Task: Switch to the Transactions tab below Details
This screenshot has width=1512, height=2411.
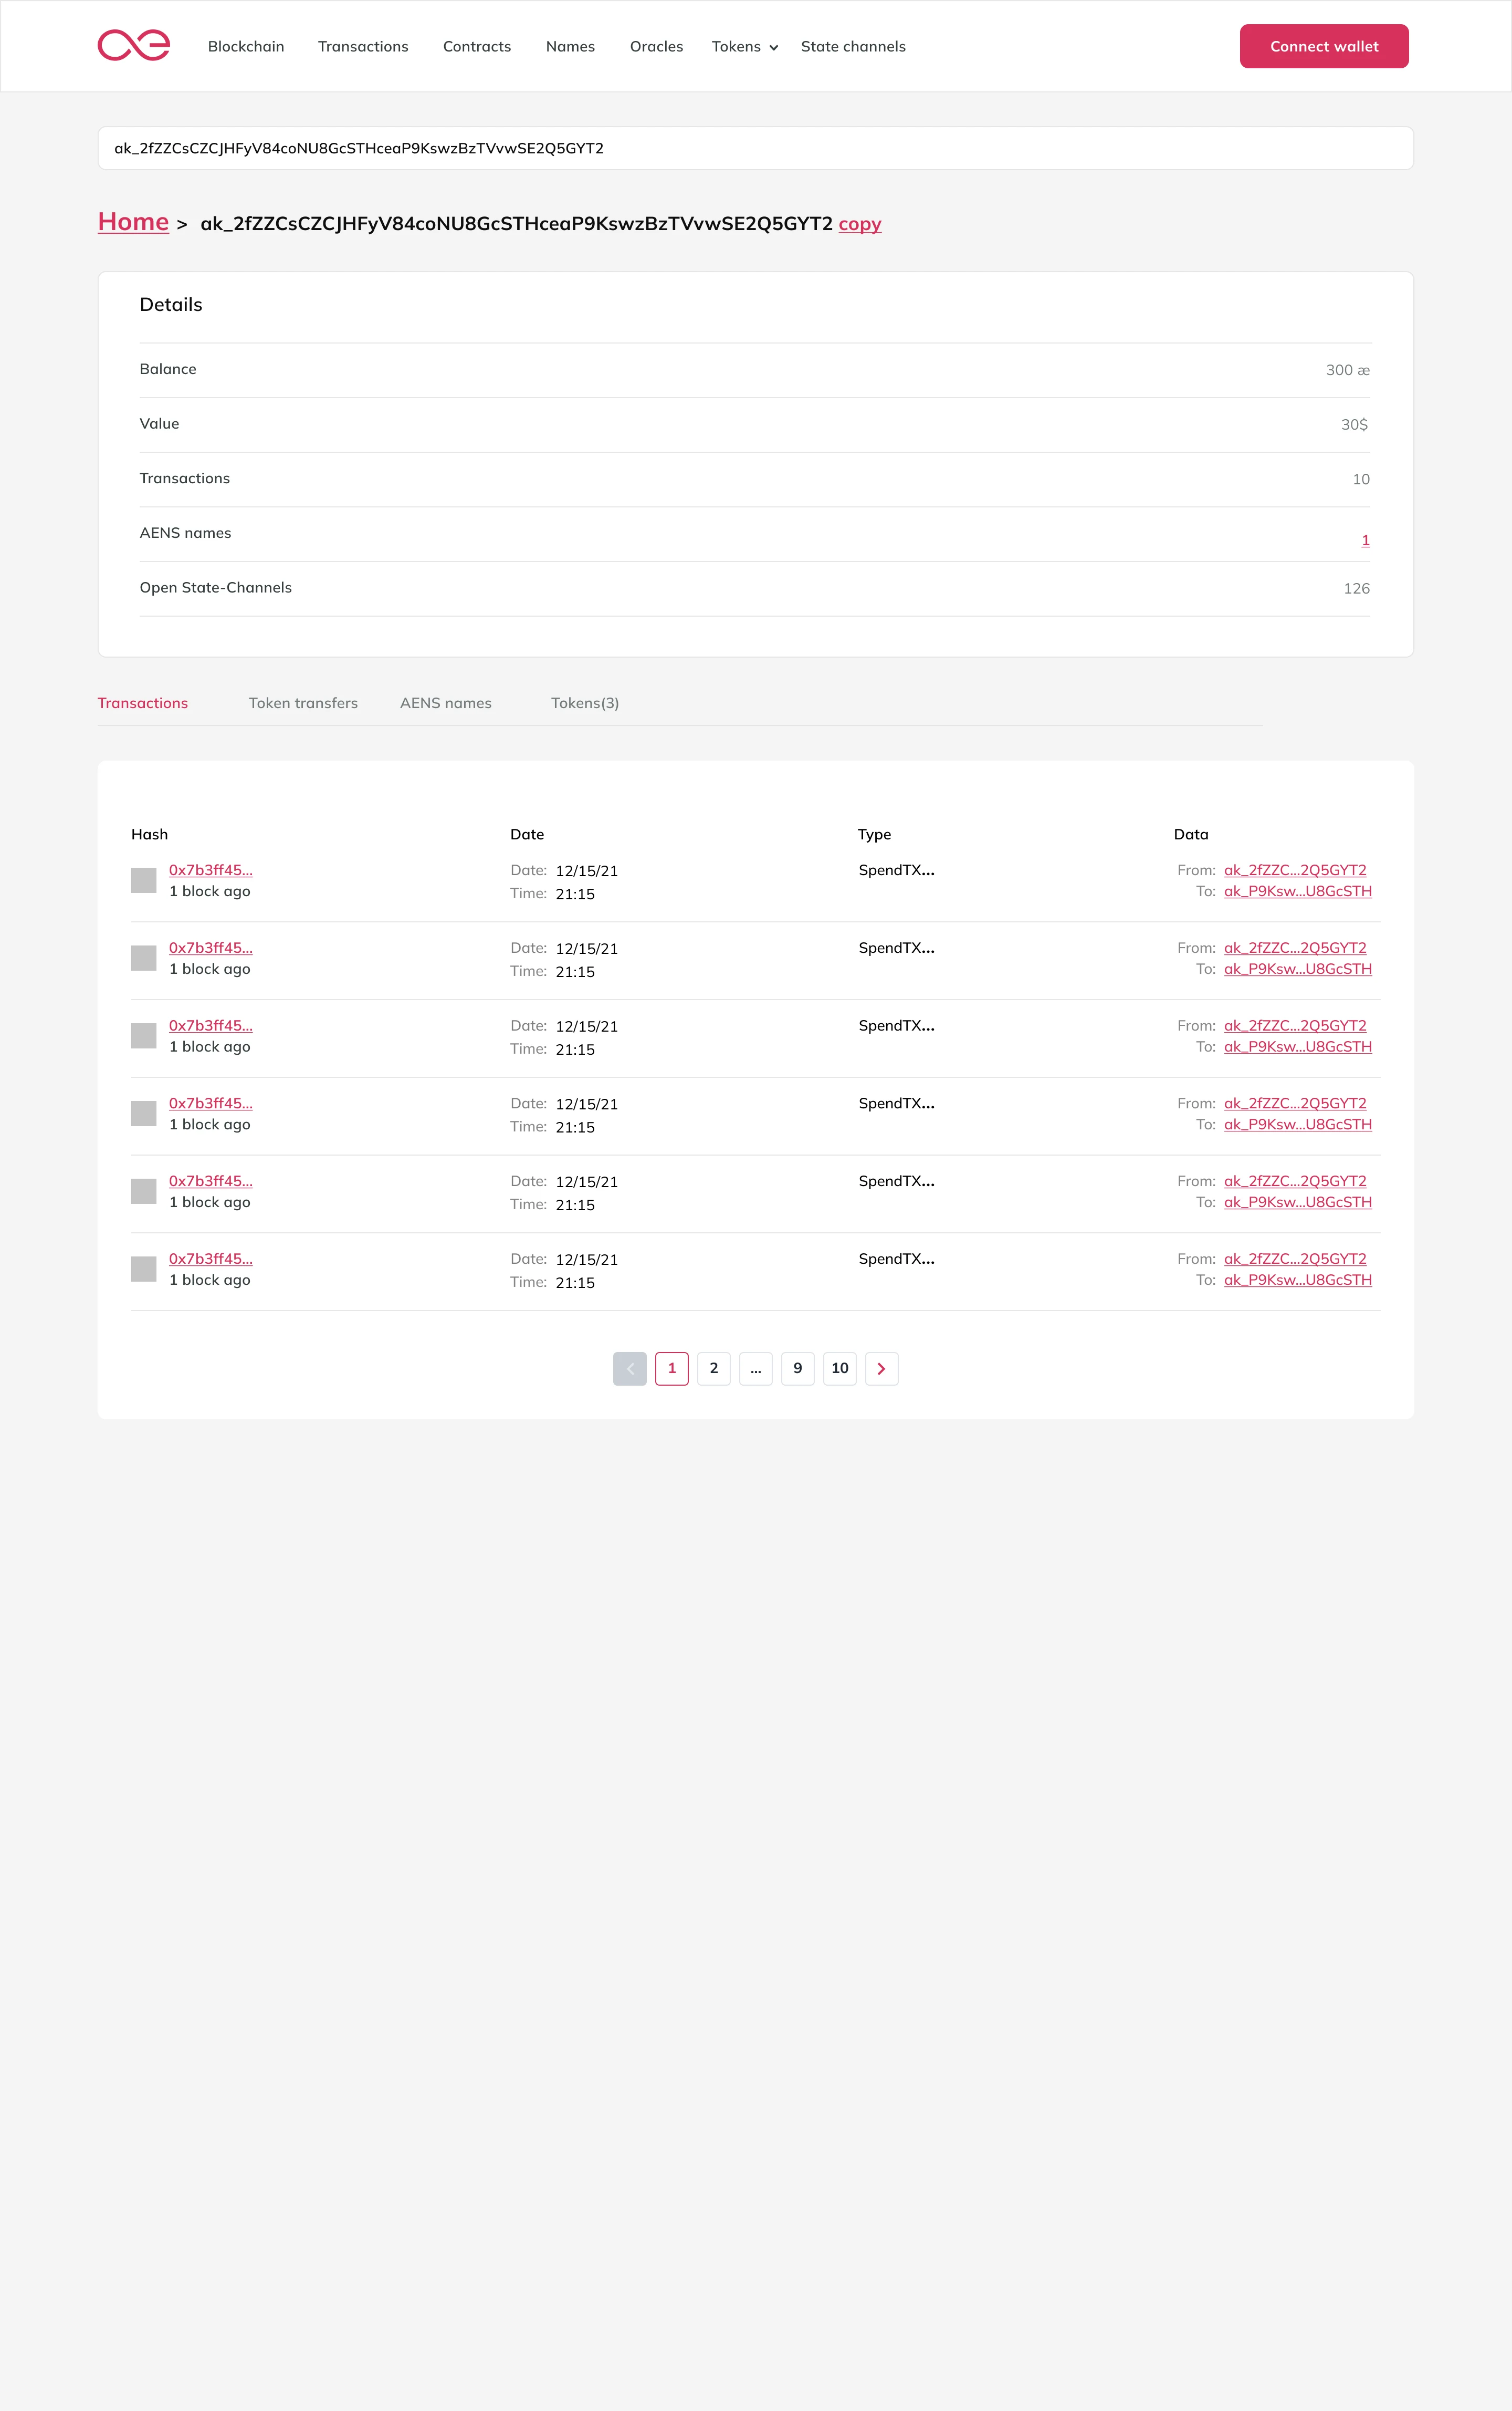Action: pos(143,703)
